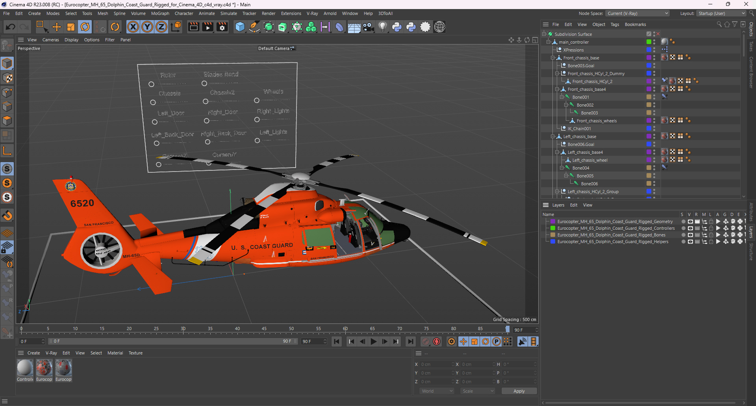Screen dimensions: 756x406
Task: Select the Scale tool icon
Action: point(71,27)
